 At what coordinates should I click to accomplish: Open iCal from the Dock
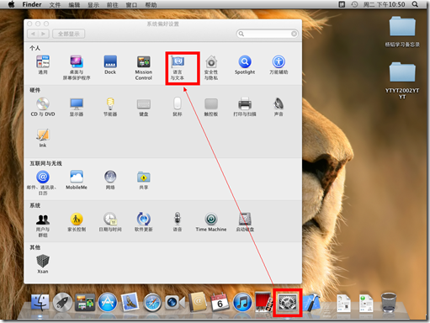220,303
